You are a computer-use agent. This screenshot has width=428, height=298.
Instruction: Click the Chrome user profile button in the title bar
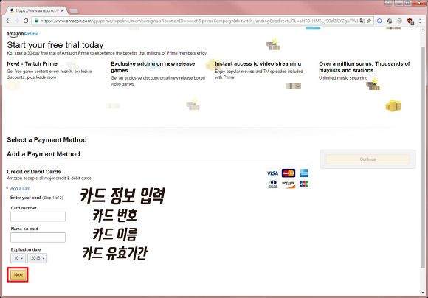tap(388, 3)
